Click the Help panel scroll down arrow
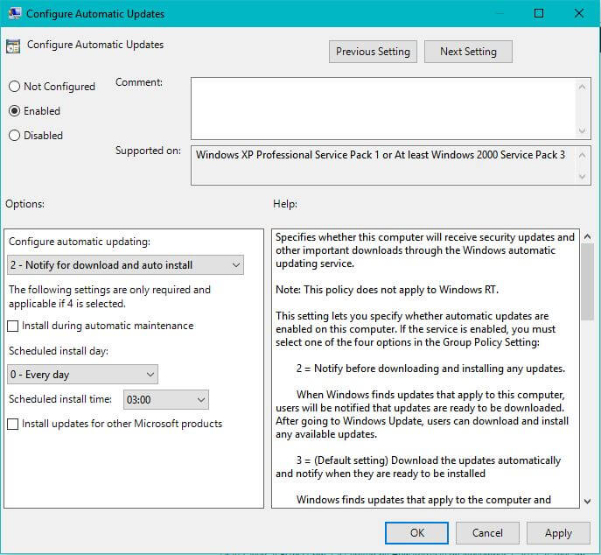601x555 pixels. [x=585, y=500]
